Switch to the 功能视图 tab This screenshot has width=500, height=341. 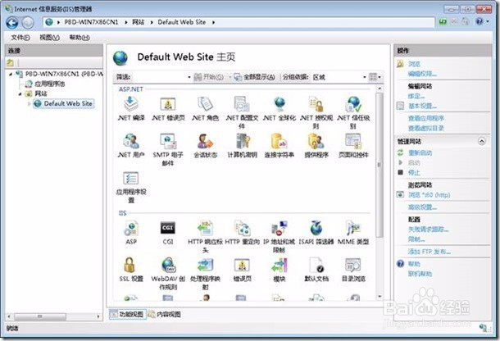[x=128, y=314]
